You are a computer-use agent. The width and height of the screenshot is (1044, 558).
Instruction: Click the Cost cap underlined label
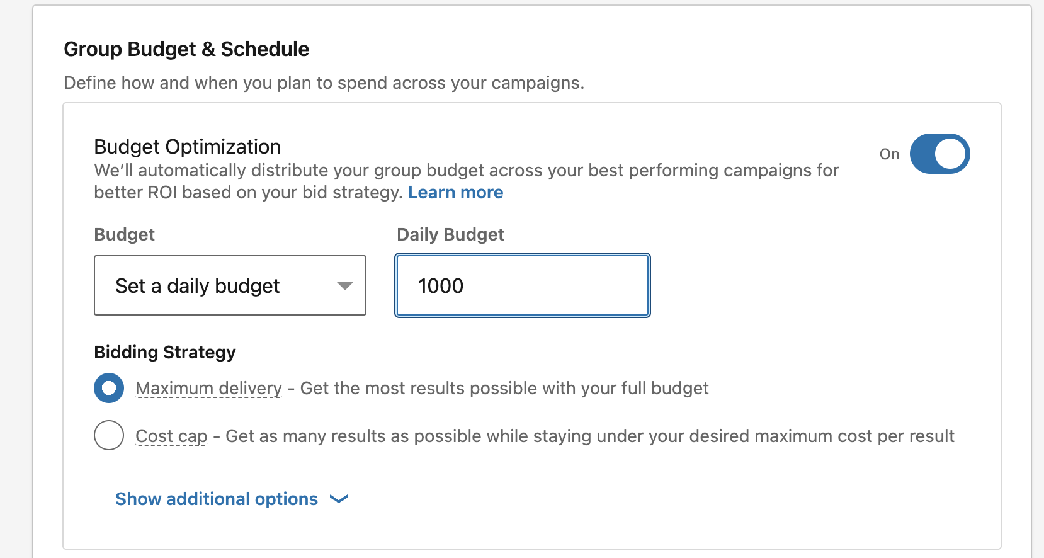coord(171,436)
